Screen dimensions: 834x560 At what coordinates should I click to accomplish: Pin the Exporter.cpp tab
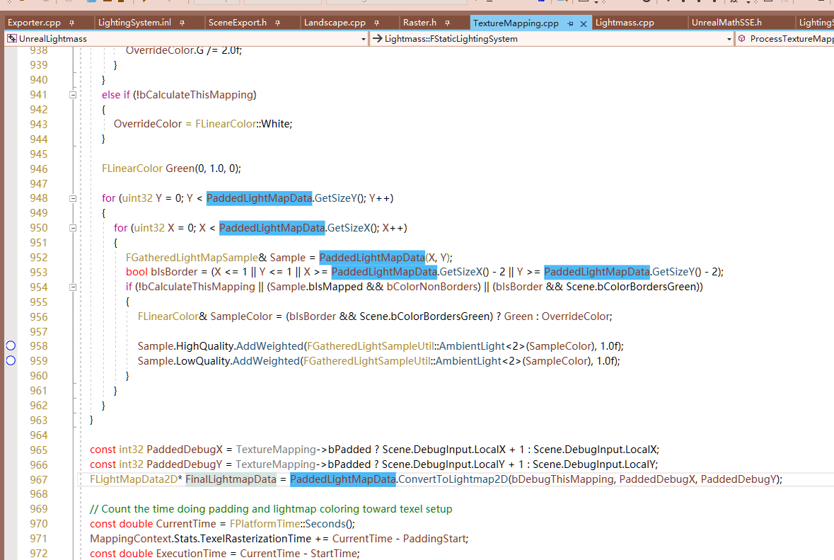72,23
